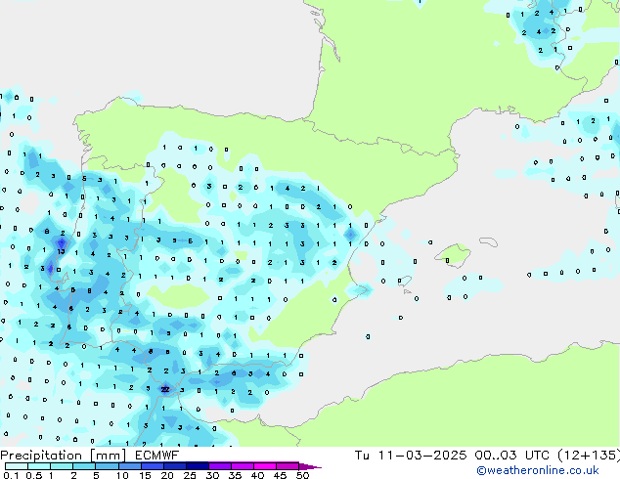Click the 15–20 mm legend color swatch
This screenshot has width=620, height=479.
pyautogui.click(x=152, y=466)
